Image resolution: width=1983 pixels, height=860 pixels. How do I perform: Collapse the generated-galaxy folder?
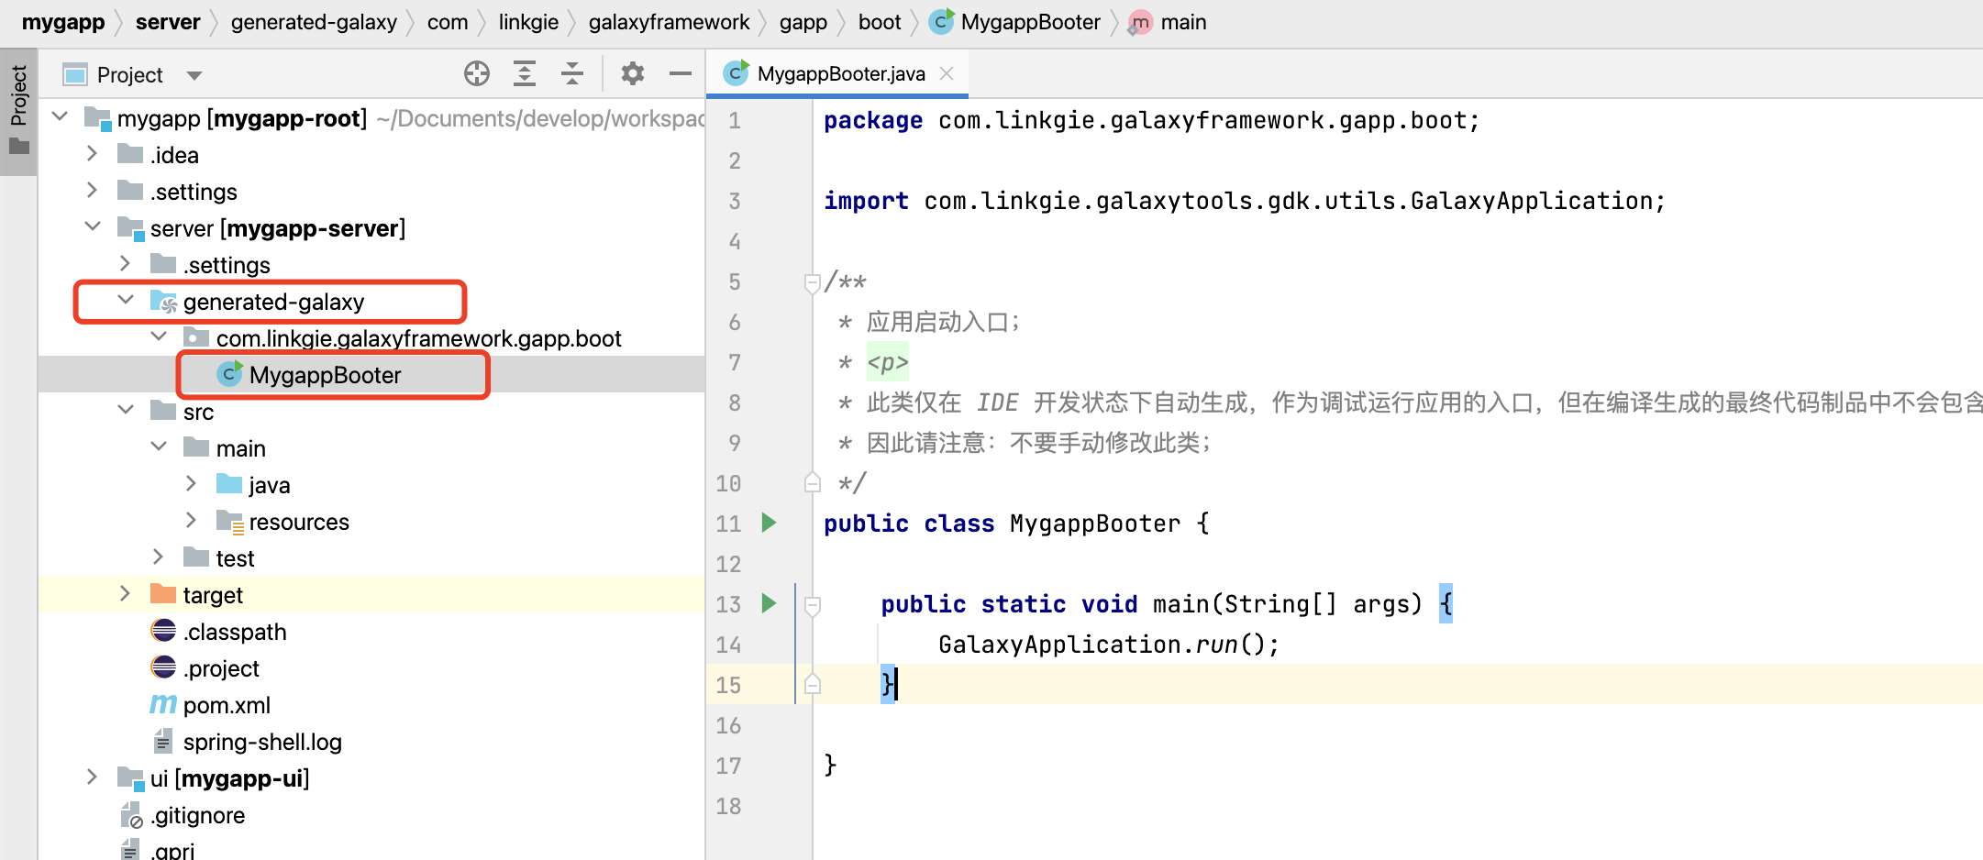click(126, 301)
